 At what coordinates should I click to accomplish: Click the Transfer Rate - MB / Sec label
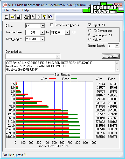pyautogui.click(x=53, y=146)
